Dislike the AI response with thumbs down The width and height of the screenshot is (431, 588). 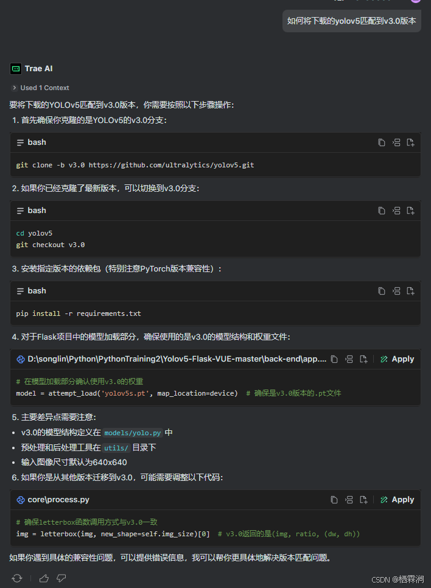pyautogui.click(x=61, y=578)
